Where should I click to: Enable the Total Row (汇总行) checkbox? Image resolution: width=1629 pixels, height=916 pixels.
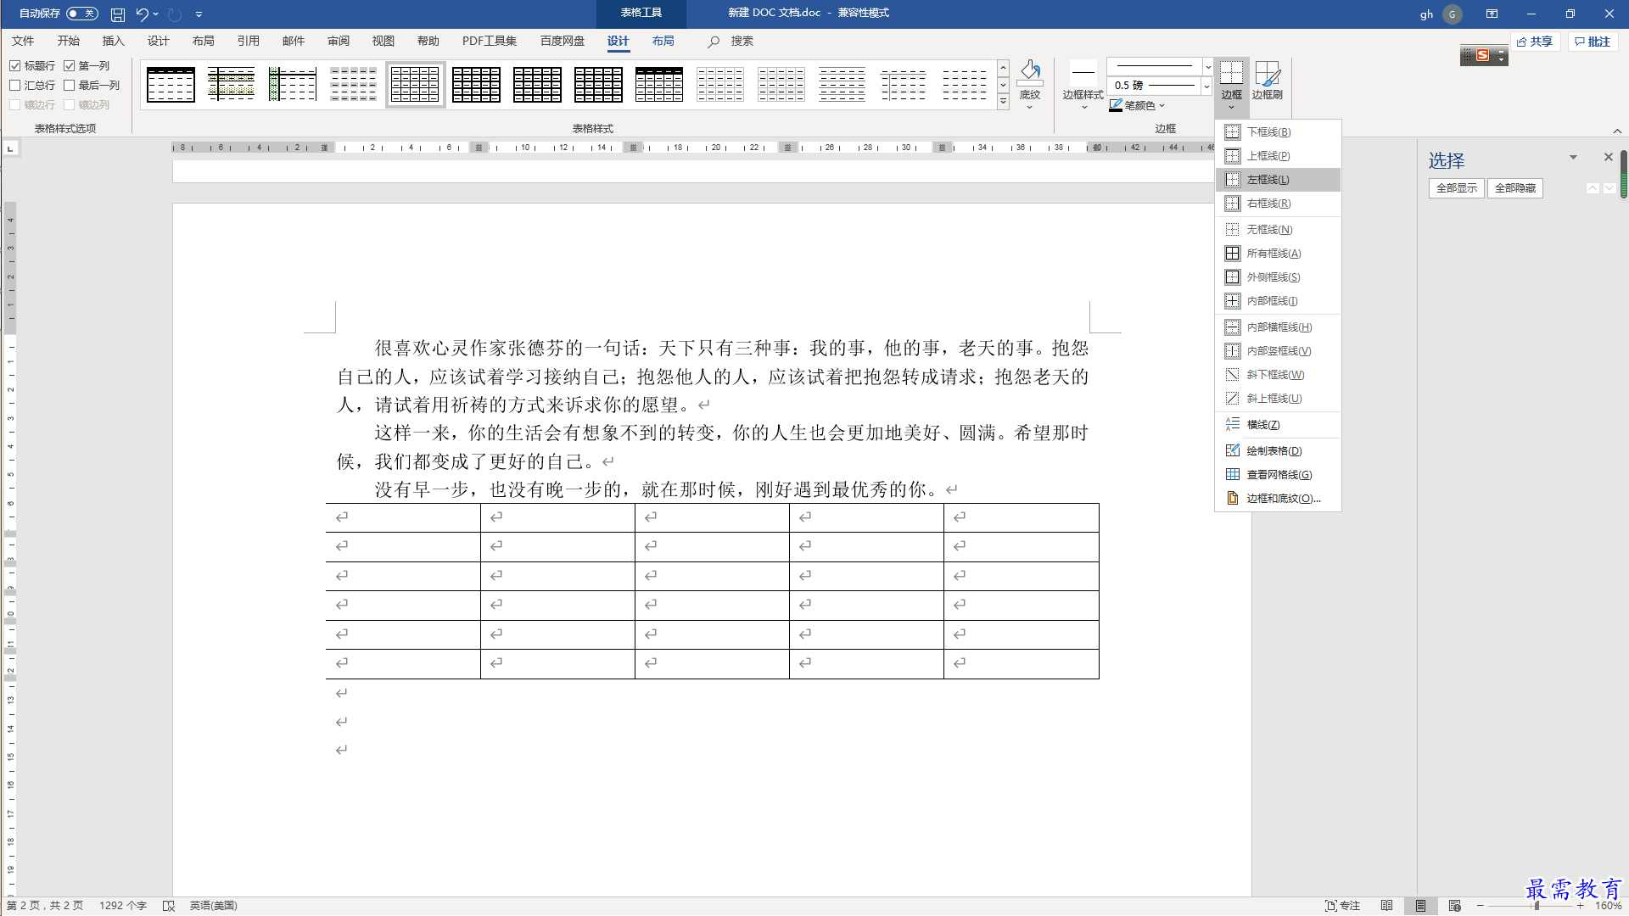point(14,86)
